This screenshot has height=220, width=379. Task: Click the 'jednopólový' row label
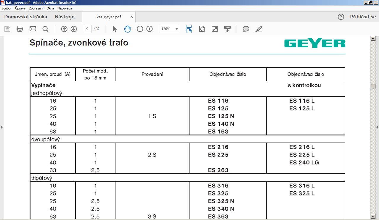[47, 93]
